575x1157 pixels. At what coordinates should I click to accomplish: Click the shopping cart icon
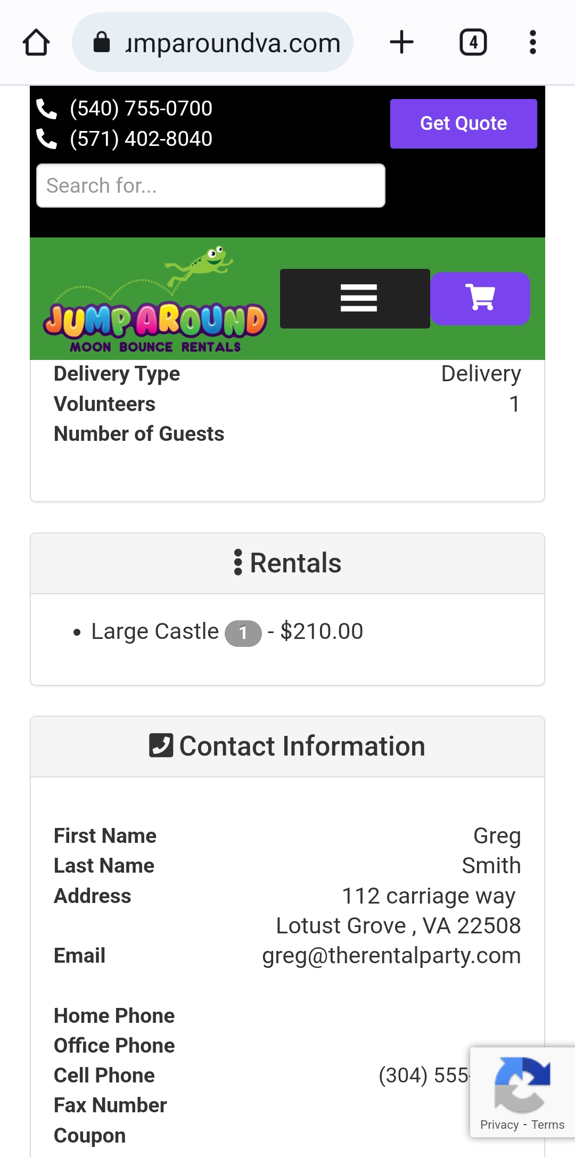(480, 298)
